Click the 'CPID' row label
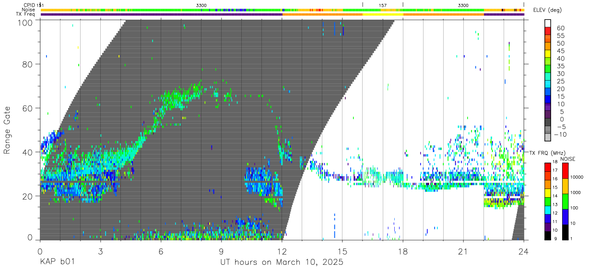589x272 pixels. pyautogui.click(x=29, y=5)
